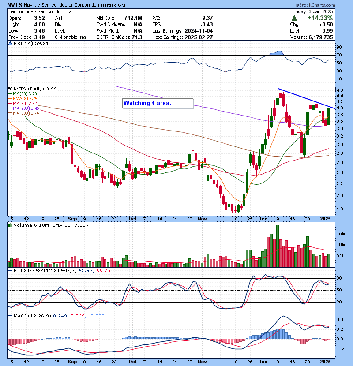
Task: Click the Volume value 6,179,735
Action: 320,37
